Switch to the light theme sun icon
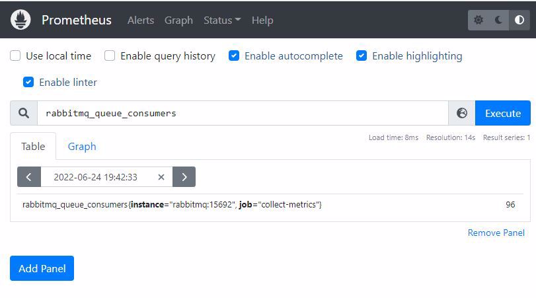The image size is (536, 298). [x=479, y=20]
